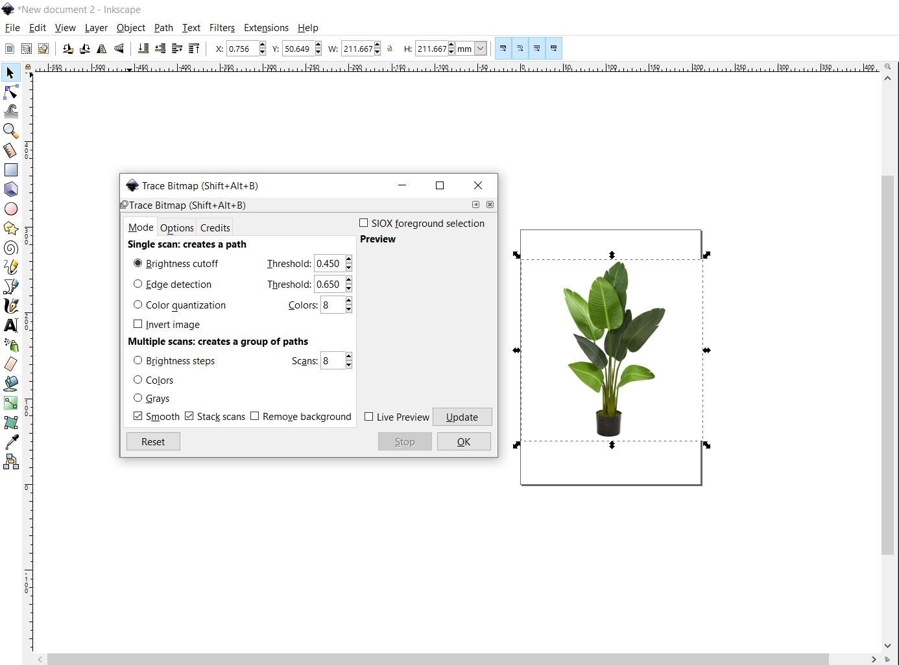Select the Connector diagram tool
899x665 pixels.
point(10,461)
